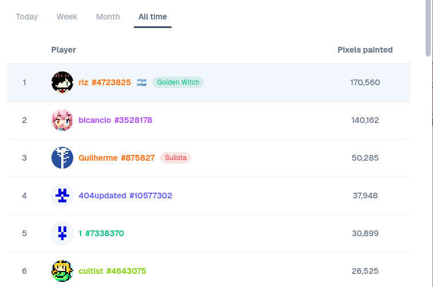Image resolution: width=433 pixels, height=287 pixels.
Task: Click rank number 6 in cultist's row
Action: point(24,271)
